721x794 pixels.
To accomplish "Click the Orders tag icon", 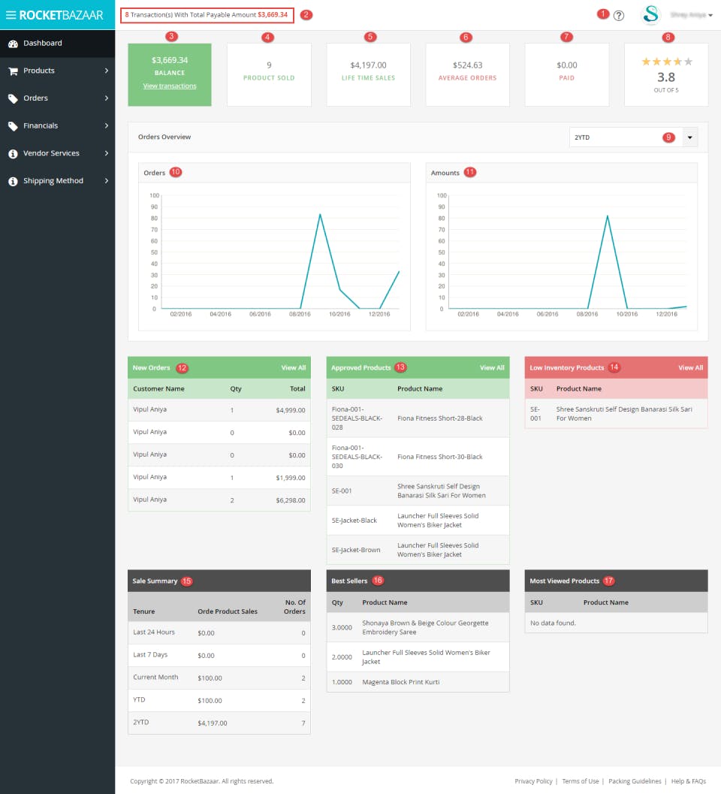I will [14, 98].
